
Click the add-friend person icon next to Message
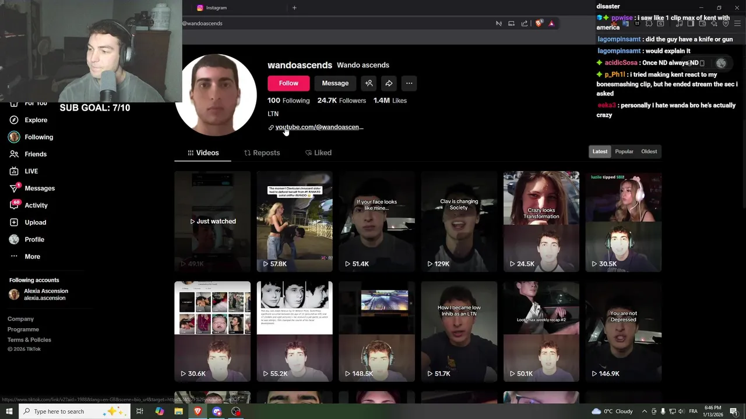click(x=369, y=83)
